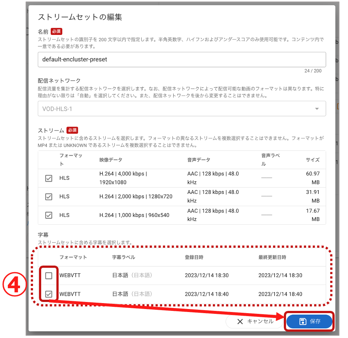Click the HLS format cell of the 1280x720 stream

(x=64, y=196)
